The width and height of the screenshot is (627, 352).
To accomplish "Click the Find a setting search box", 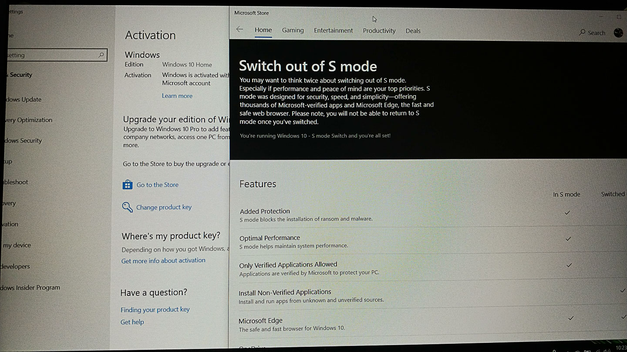I will click(x=57, y=55).
